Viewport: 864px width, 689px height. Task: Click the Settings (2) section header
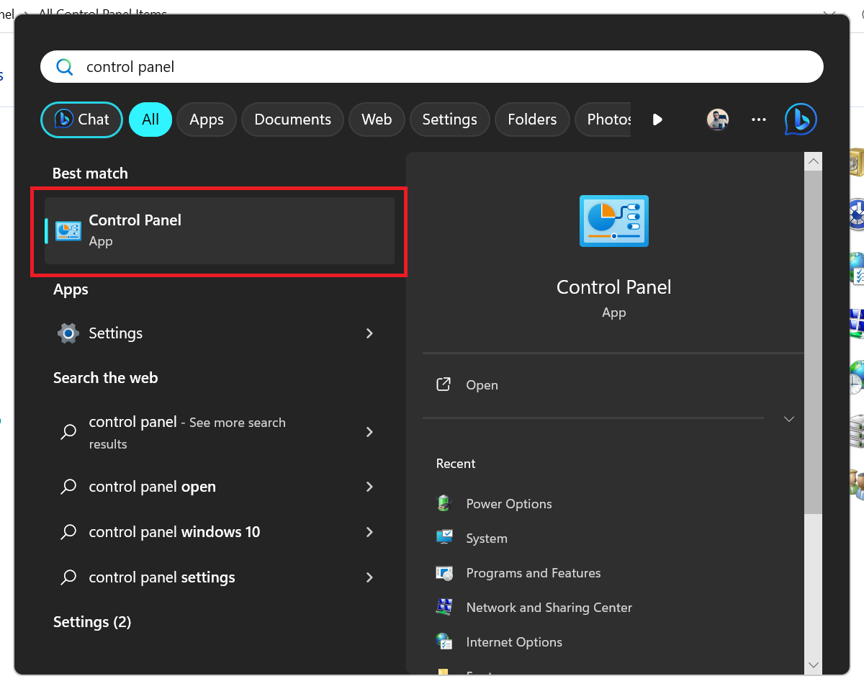tap(92, 622)
